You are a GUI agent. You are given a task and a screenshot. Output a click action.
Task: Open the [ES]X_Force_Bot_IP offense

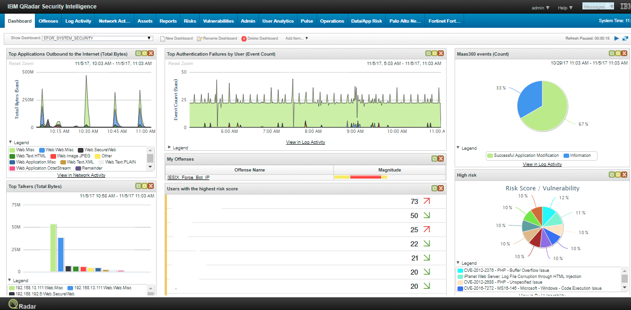(188, 177)
